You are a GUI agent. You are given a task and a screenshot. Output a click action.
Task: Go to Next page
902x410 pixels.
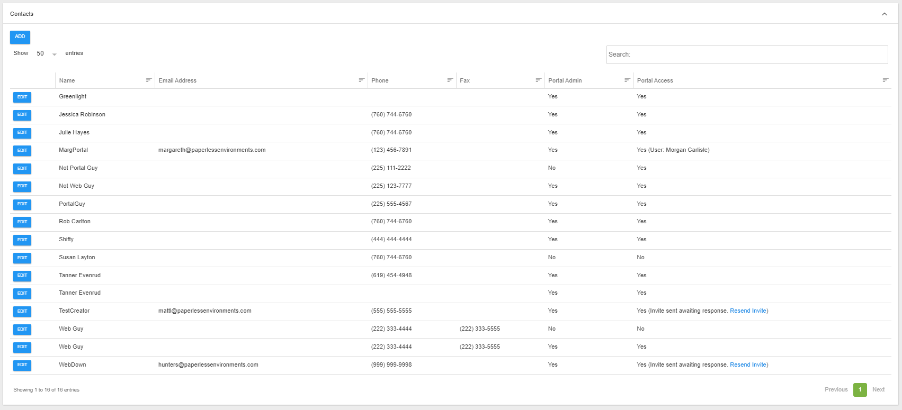pyautogui.click(x=878, y=390)
